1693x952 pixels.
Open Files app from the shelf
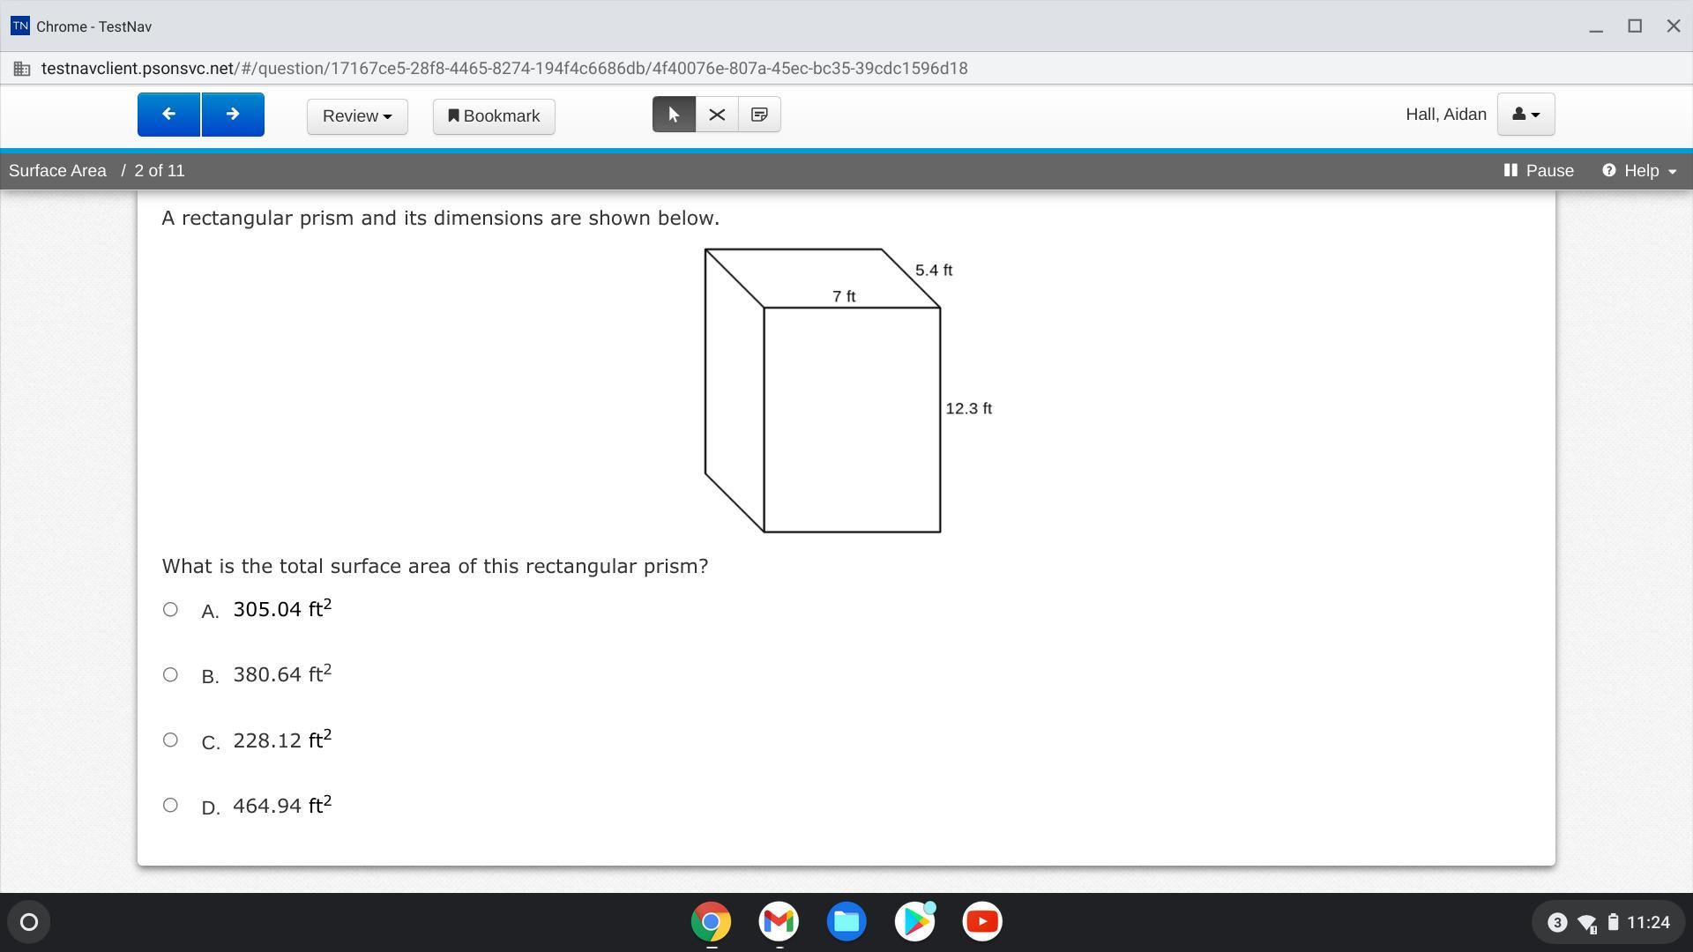846,922
